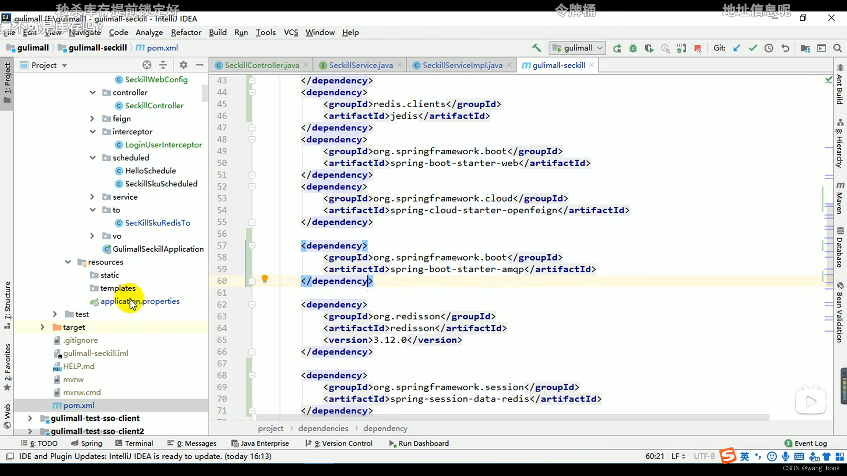
Task: Update project via Git blue arrow
Action: (737, 48)
